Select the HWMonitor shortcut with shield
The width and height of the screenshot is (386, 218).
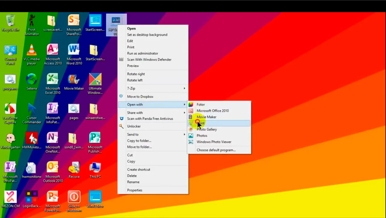tap(31, 141)
